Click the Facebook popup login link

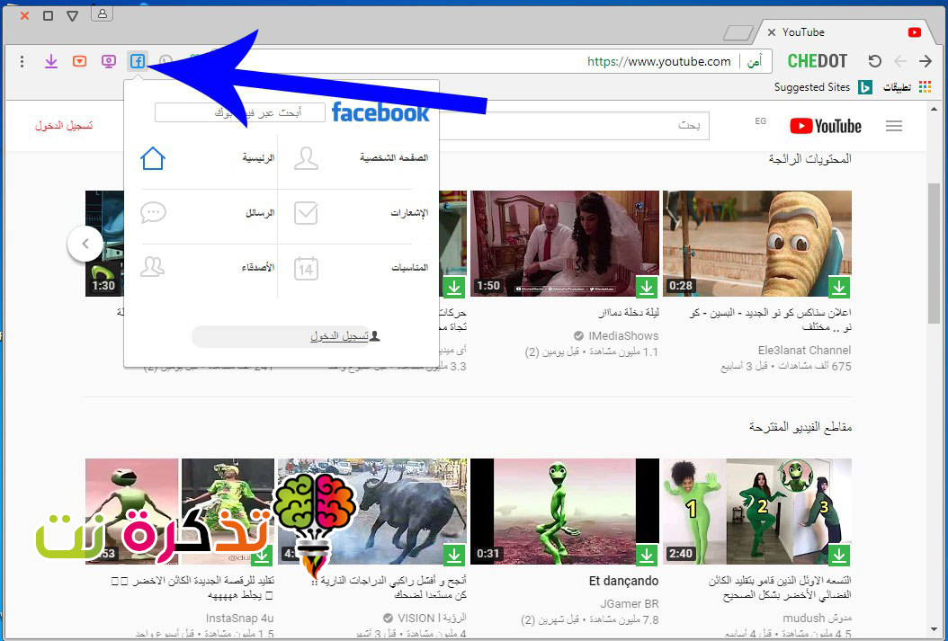coord(339,336)
